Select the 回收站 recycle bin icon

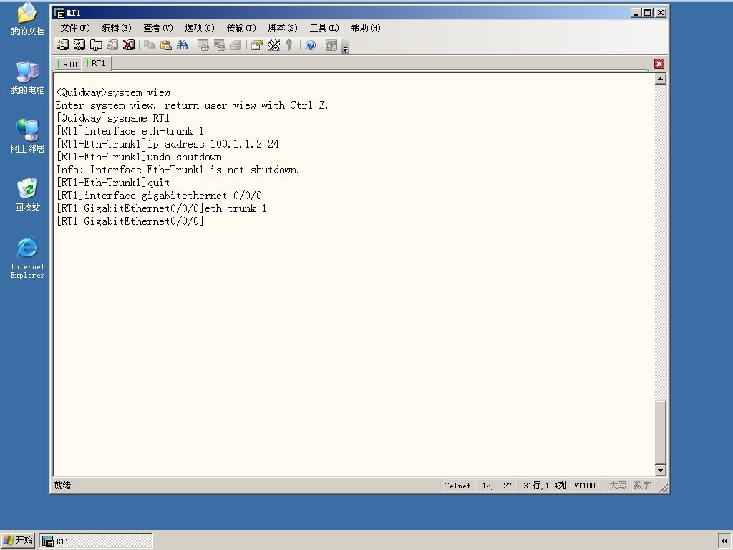pos(27,195)
